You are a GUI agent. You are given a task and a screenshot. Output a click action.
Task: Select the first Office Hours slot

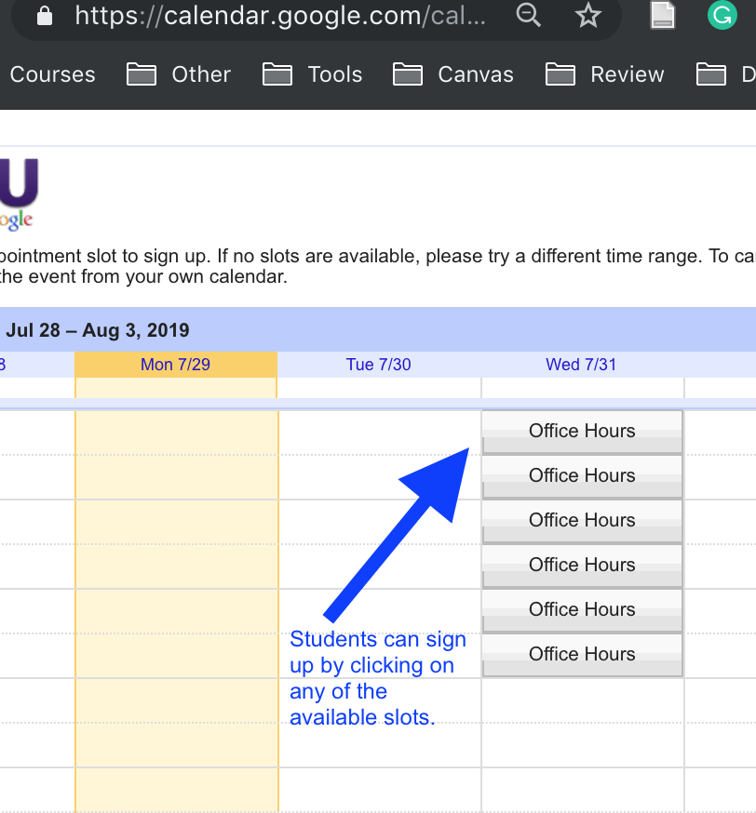tap(582, 432)
